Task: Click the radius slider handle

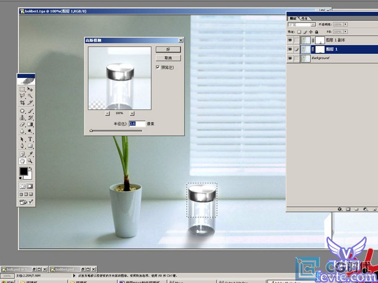Action: [x=91, y=130]
